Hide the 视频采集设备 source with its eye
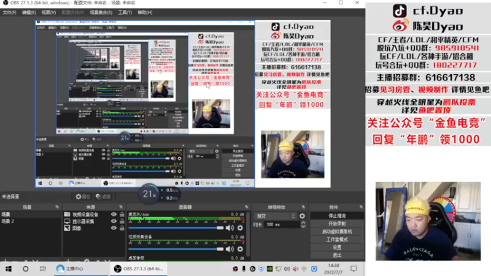Viewport: 491px width, 276px height. click(x=114, y=214)
